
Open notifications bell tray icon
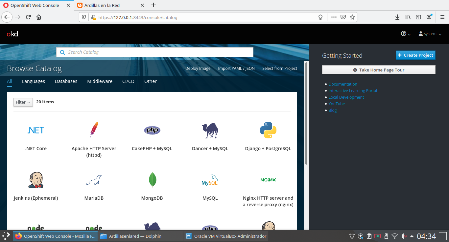point(352,236)
